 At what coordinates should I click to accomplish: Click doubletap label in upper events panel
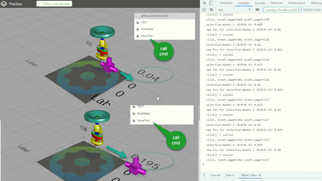(147, 29)
